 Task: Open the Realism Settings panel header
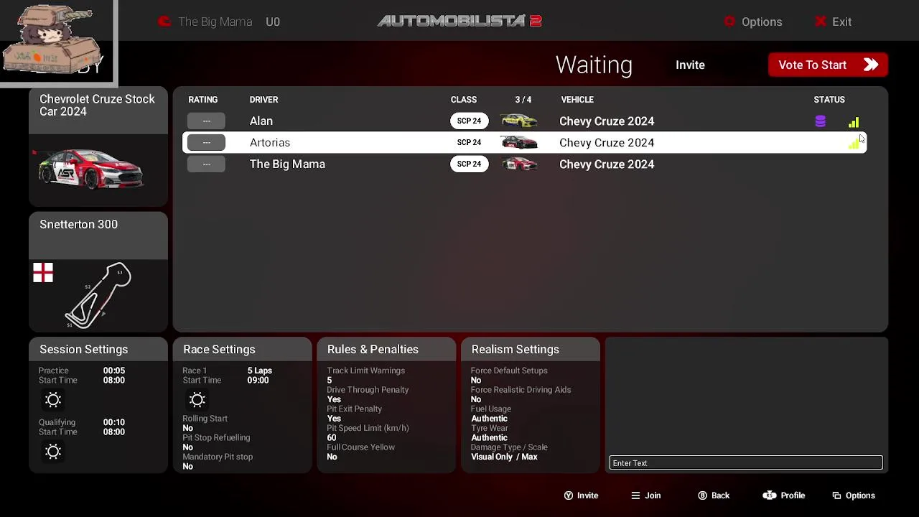(530, 349)
